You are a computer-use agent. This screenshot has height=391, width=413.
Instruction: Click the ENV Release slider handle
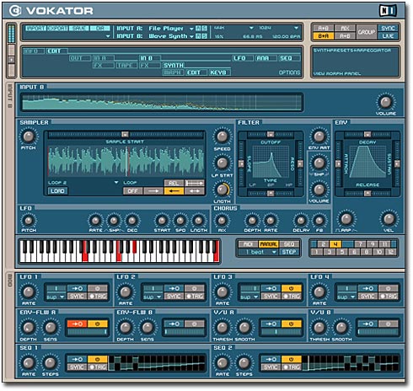point(367,193)
